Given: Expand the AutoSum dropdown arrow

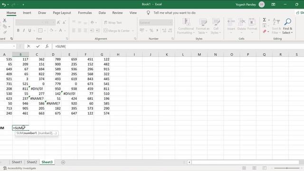Looking at the screenshot, I should [269, 20].
